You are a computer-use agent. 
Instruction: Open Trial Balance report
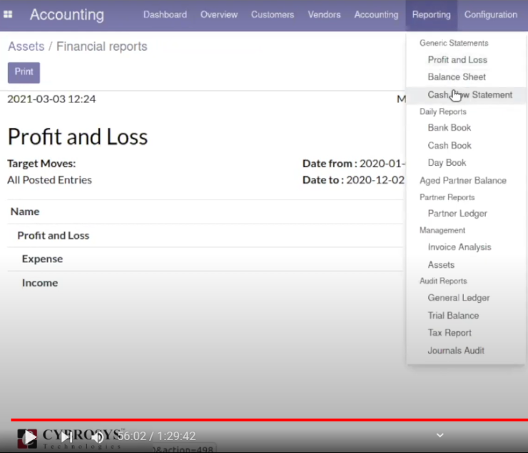(453, 315)
